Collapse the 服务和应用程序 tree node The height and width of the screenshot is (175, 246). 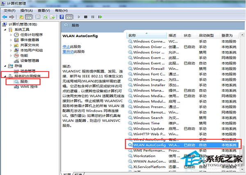pyautogui.click(x=5, y=76)
